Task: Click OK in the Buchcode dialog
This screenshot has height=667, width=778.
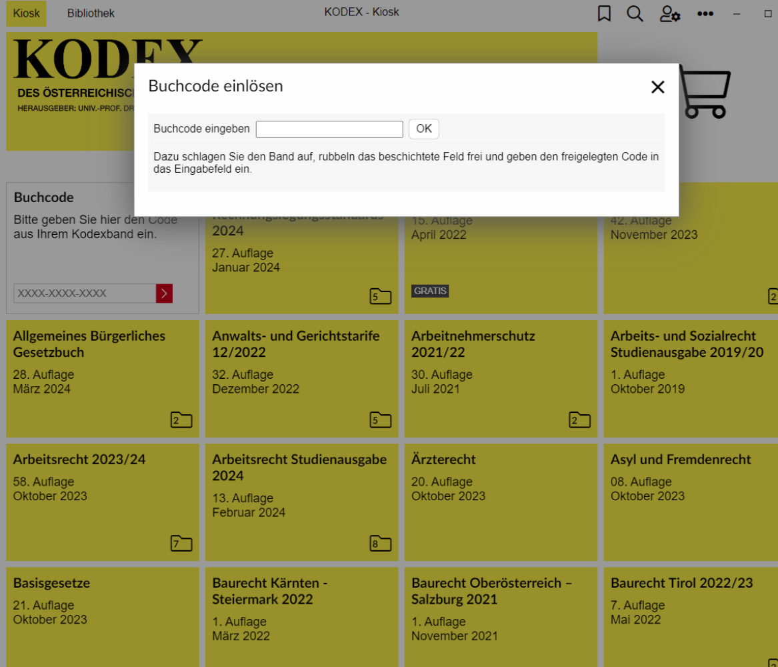Action: (x=424, y=129)
